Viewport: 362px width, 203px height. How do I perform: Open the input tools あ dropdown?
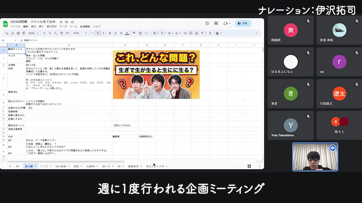pos(218,33)
